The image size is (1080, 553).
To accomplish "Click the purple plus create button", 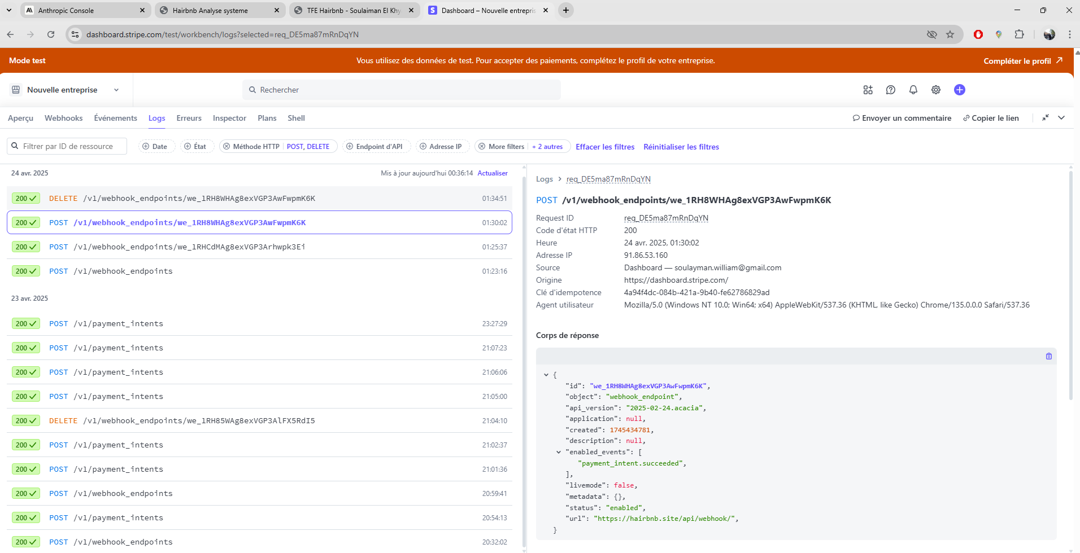I will tap(959, 90).
